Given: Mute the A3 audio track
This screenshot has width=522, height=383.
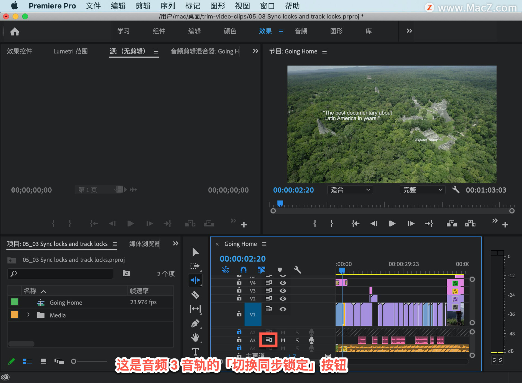Looking at the screenshot, I should click(x=283, y=340).
